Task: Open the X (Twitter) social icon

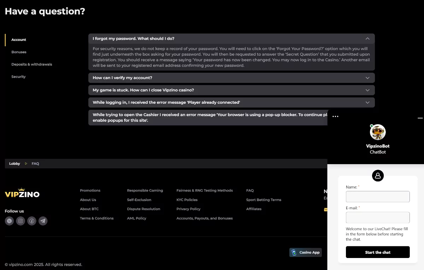Action: [x=9, y=221]
